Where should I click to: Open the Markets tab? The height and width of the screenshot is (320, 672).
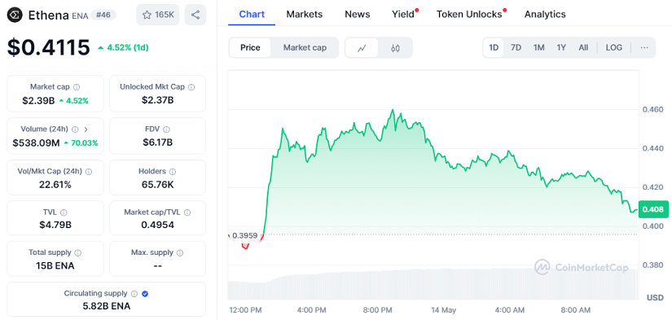click(x=305, y=14)
